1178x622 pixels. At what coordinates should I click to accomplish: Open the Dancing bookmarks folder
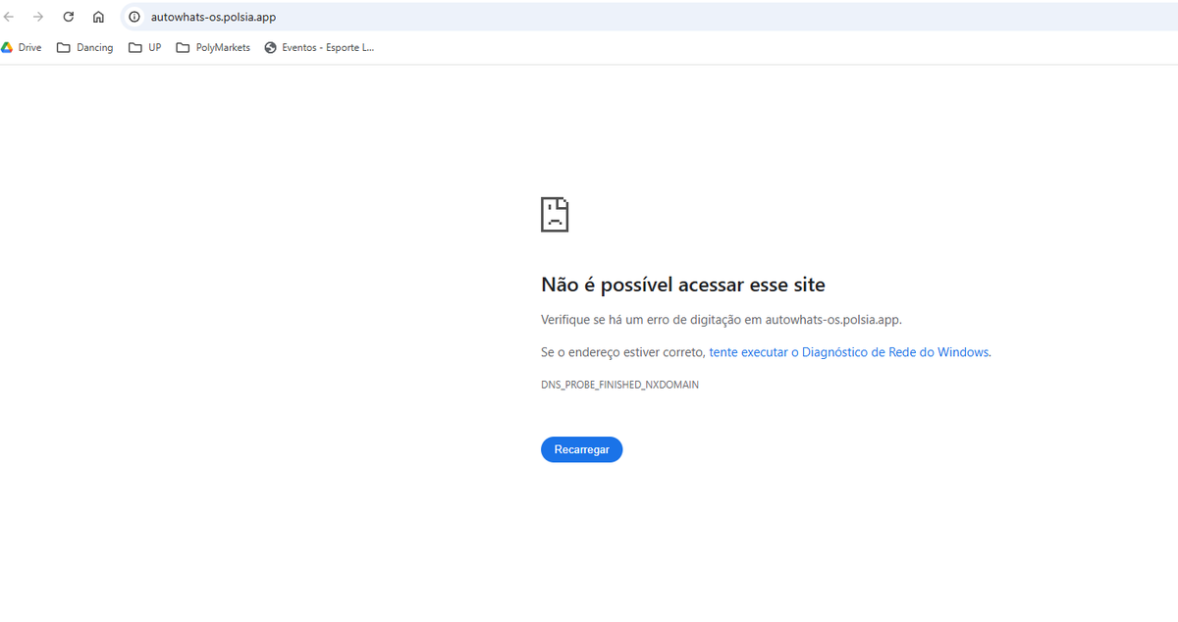85,47
